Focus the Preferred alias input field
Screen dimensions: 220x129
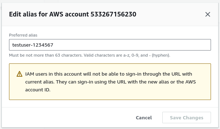(x=110, y=45)
